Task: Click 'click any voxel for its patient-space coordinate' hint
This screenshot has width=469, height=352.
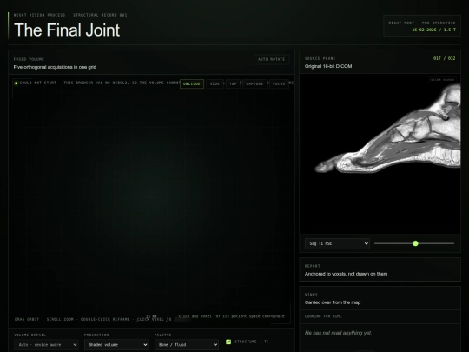Action: pos(232,316)
